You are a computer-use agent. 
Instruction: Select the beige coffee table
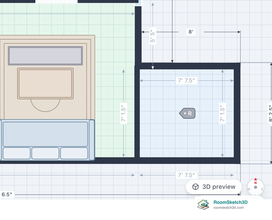[x=45, y=84]
